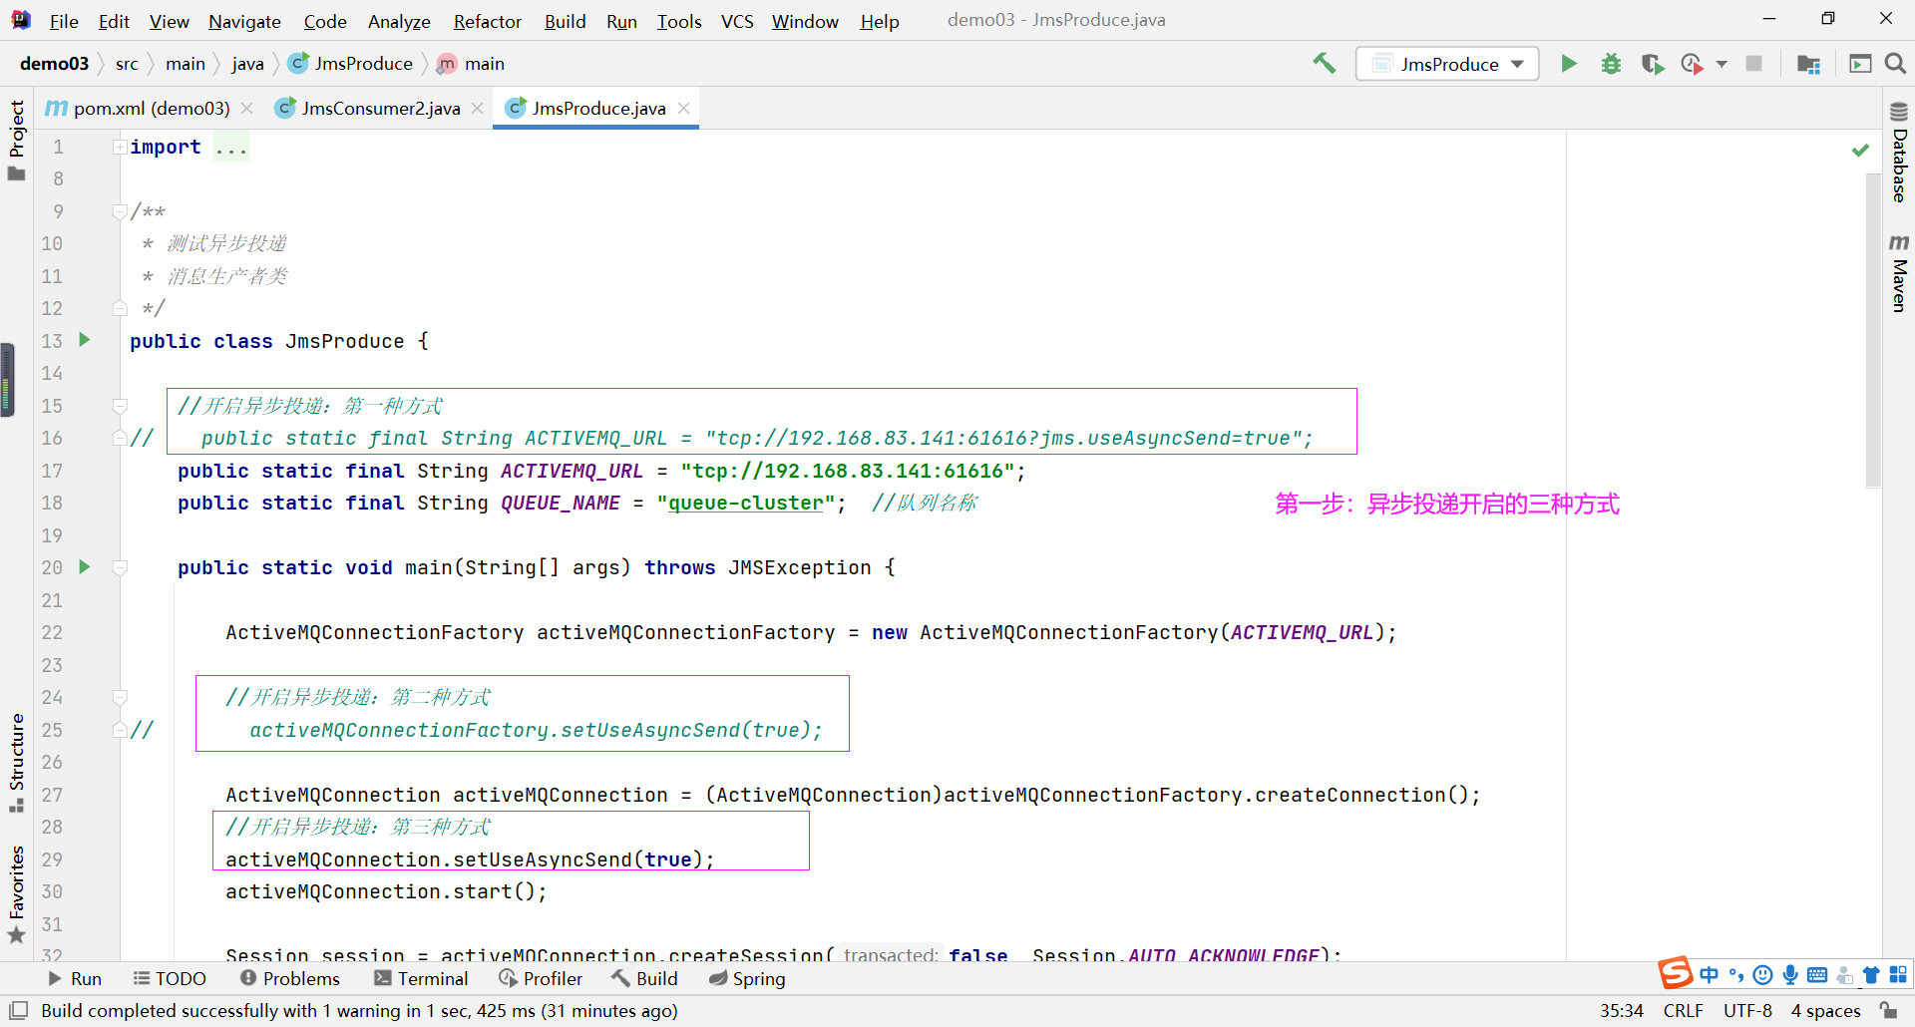Click the input method emoji smiley icon
The image size is (1915, 1027).
pos(1763,975)
